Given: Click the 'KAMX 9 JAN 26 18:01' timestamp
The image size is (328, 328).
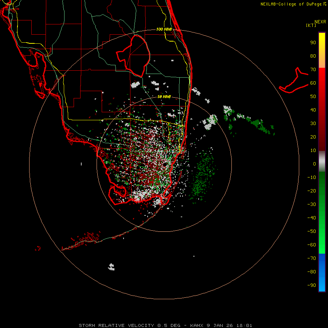Looking at the screenshot, I should pos(221,325).
